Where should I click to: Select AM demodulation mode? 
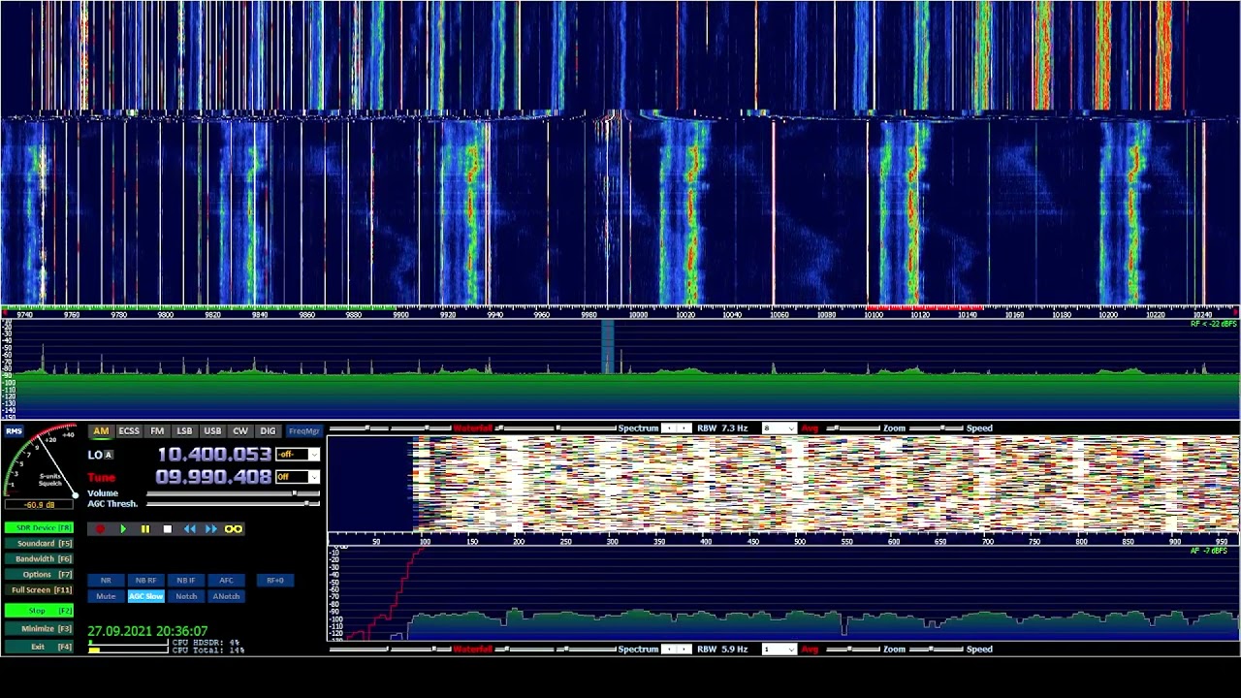pyautogui.click(x=101, y=431)
